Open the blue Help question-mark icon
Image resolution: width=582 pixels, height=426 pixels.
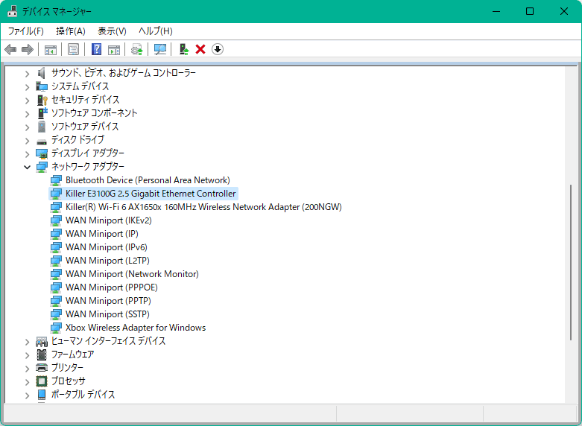point(96,49)
